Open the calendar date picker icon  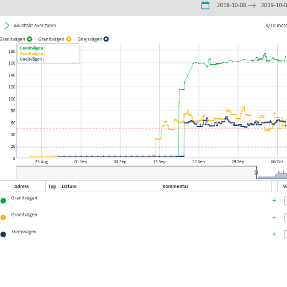(205, 5)
